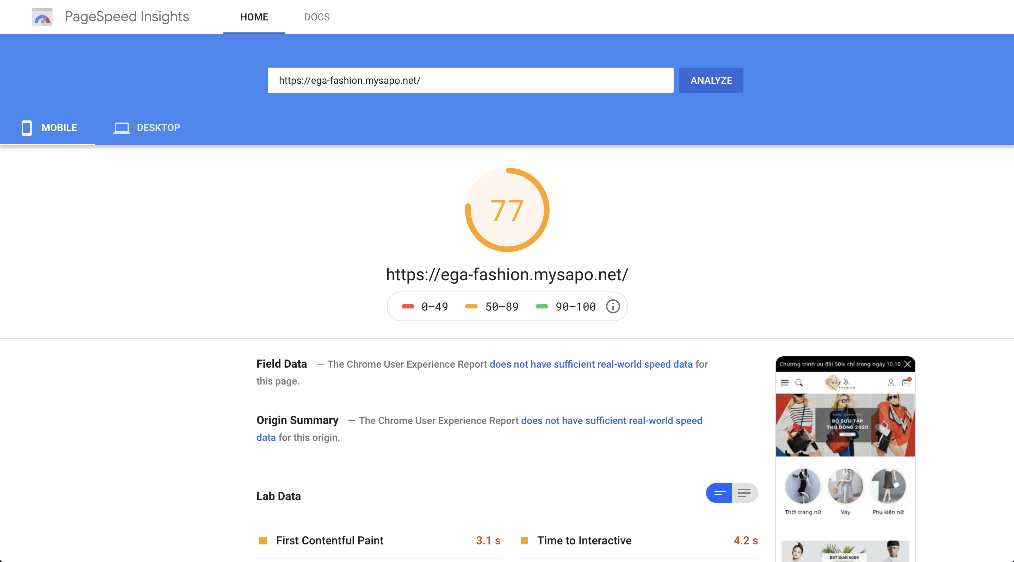The width and height of the screenshot is (1014, 562).
Task: Click the green 90–100 legend marker
Action: (x=542, y=306)
